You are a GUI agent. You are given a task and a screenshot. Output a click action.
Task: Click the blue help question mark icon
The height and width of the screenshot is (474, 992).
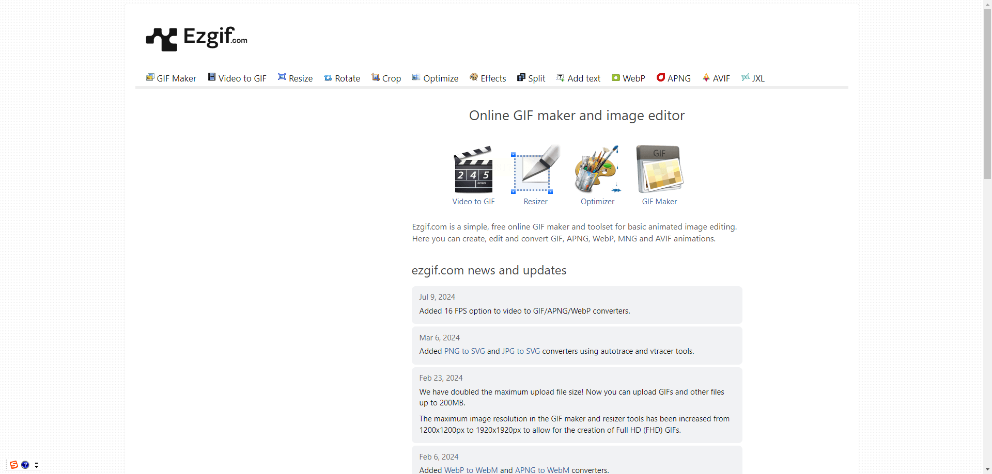click(25, 465)
